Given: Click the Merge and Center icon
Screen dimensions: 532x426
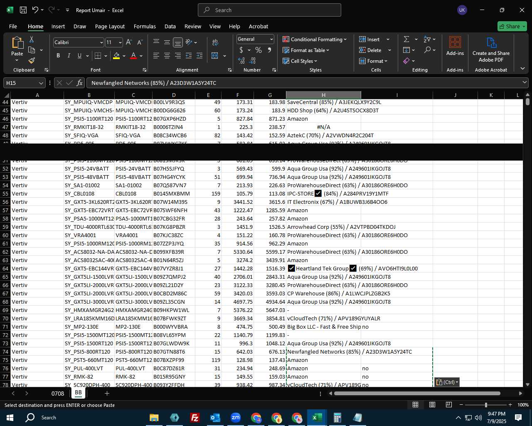Looking at the screenshot, I should pyautogui.click(x=215, y=55).
